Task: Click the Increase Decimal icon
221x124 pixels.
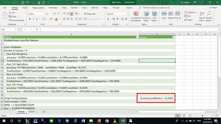Action: coord(122,19)
